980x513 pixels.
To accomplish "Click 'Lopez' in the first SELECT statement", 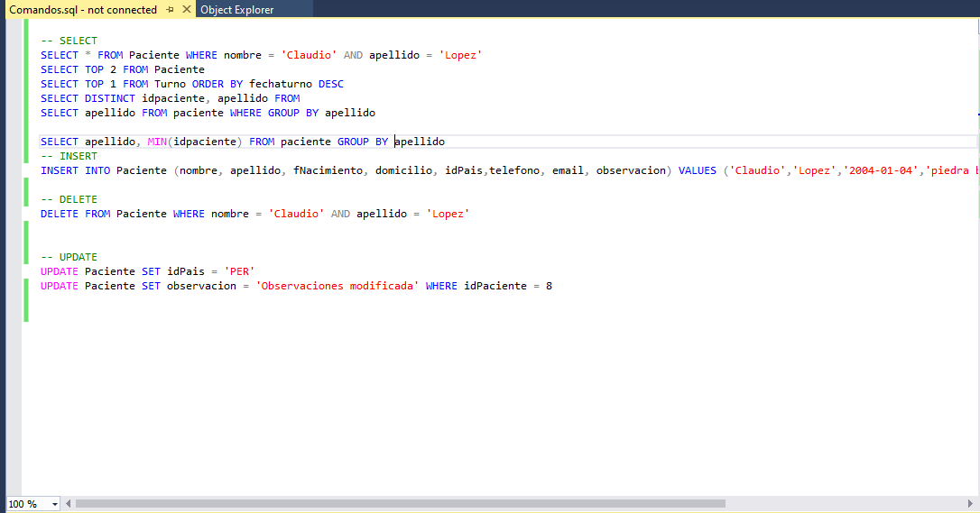I will tap(460, 55).
